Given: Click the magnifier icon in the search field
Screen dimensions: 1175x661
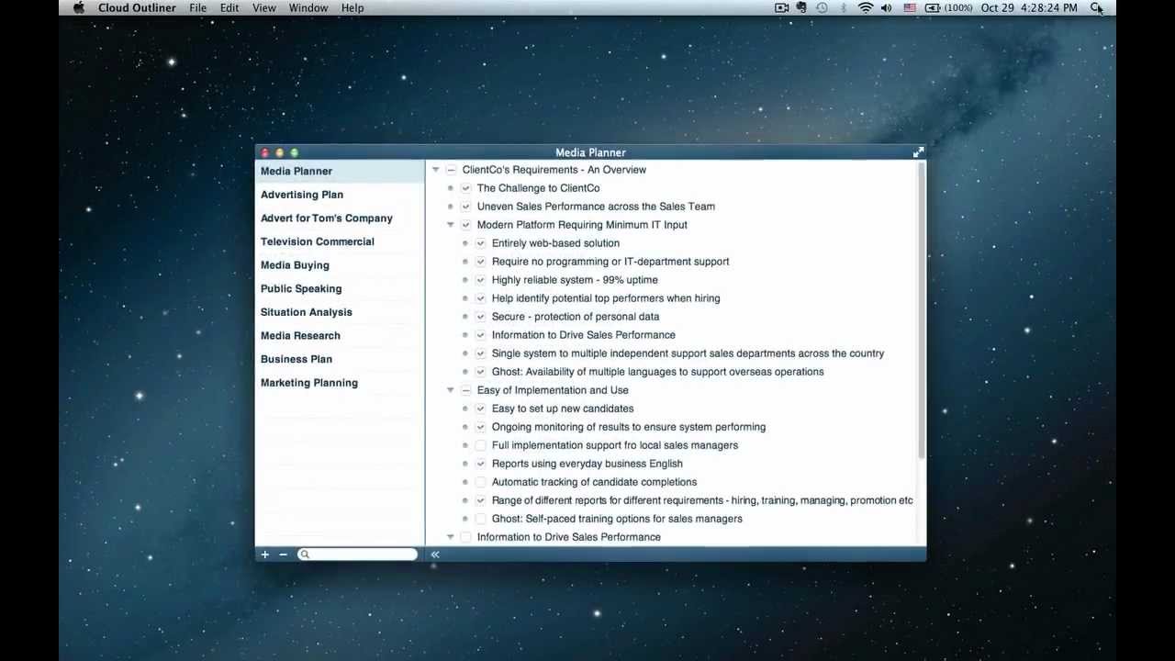Looking at the screenshot, I should (306, 555).
